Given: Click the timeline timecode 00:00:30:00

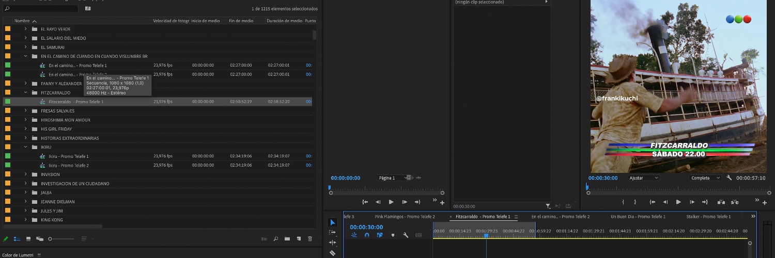Looking at the screenshot, I should click(x=366, y=227).
